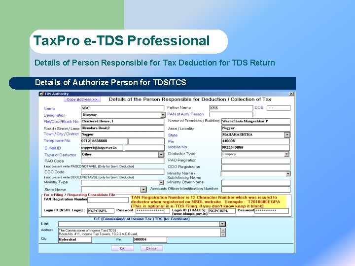The width and height of the screenshot is (355, 266).
Task: Click the Ok button
Action: [x=122, y=248]
